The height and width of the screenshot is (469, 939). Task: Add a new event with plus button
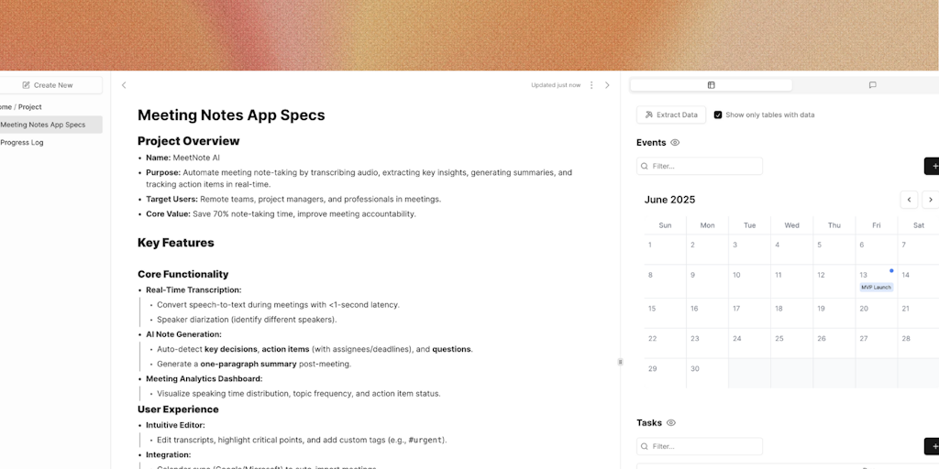click(x=933, y=167)
